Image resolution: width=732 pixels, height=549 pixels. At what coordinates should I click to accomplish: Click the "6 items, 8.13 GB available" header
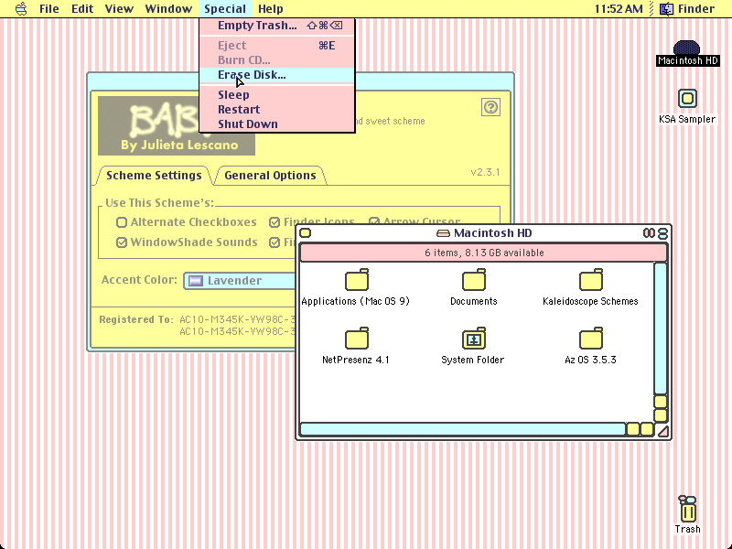pos(484,253)
